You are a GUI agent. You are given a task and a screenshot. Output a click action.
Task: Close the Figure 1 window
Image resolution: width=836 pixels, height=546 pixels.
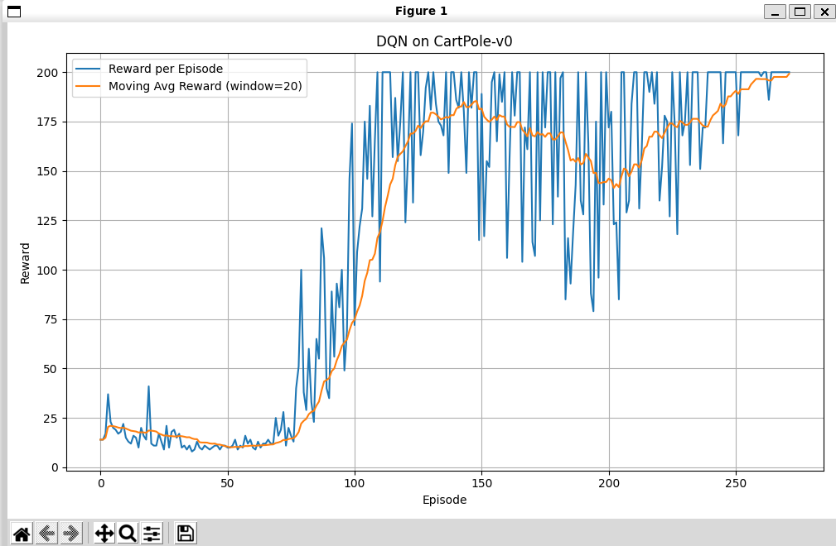824,12
